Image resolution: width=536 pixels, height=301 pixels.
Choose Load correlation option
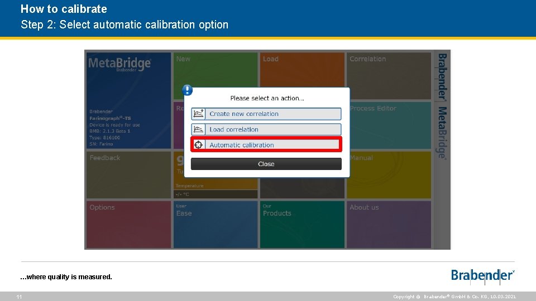pyautogui.click(x=266, y=129)
